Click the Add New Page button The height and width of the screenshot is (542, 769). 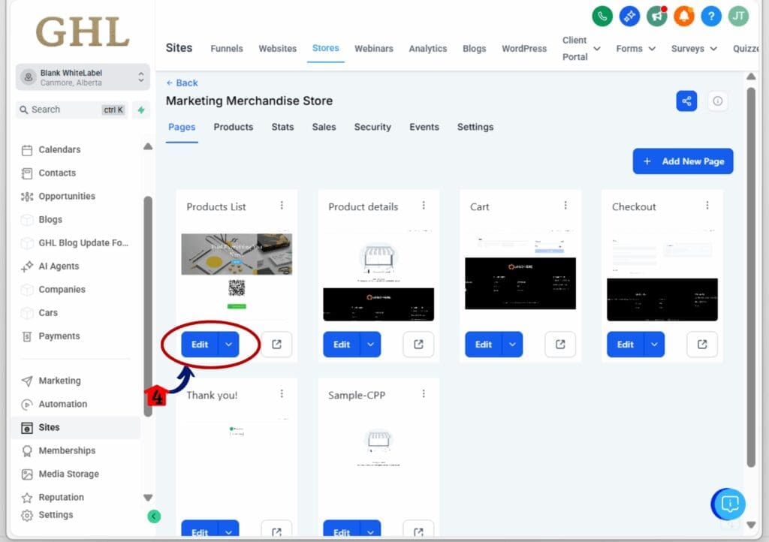683,161
